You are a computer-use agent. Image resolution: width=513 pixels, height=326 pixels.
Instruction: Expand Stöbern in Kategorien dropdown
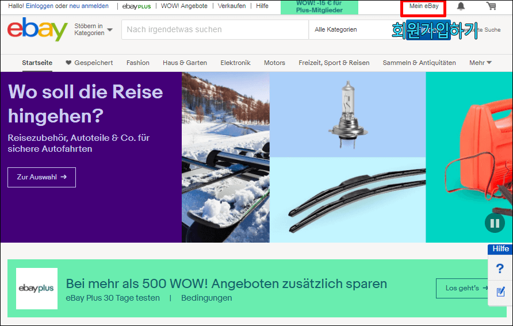(93, 29)
